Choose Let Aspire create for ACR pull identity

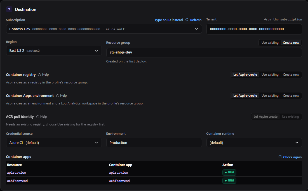(x=265, y=117)
